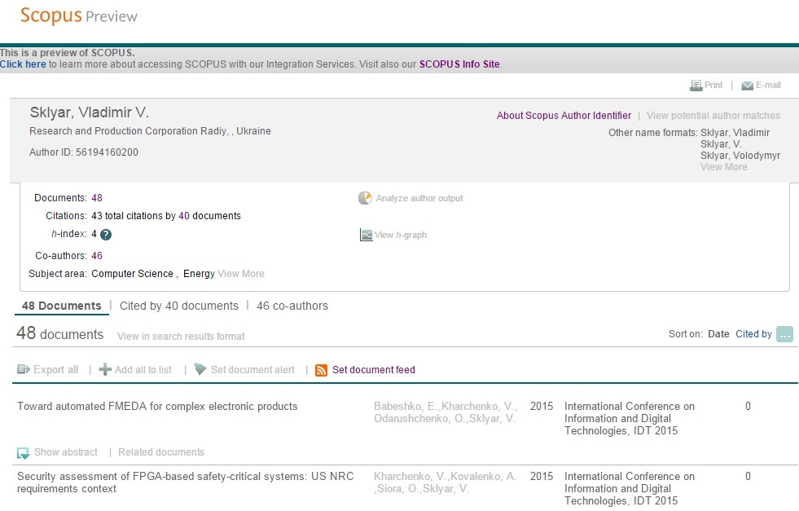The height and width of the screenshot is (511, 799).
Task: Click Set document feed link
Action: click(x=374, y=370)
